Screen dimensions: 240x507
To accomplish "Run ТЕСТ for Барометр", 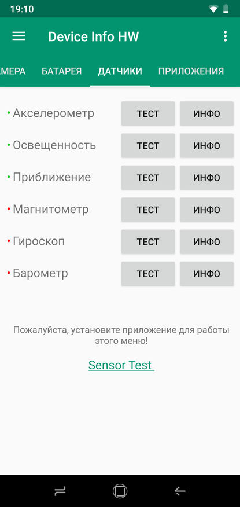I will pyautogui.click(x=148, y=274).
